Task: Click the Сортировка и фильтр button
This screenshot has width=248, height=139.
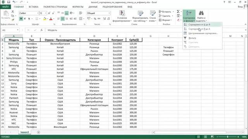Action: coord(189,16)
